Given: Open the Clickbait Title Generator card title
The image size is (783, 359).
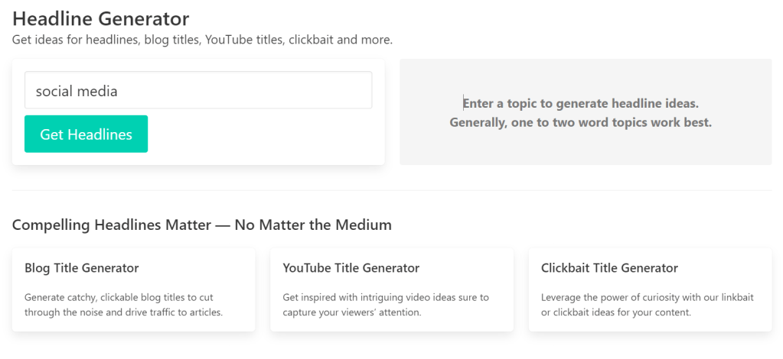Looking at the screenshot, I should point(609,268).
